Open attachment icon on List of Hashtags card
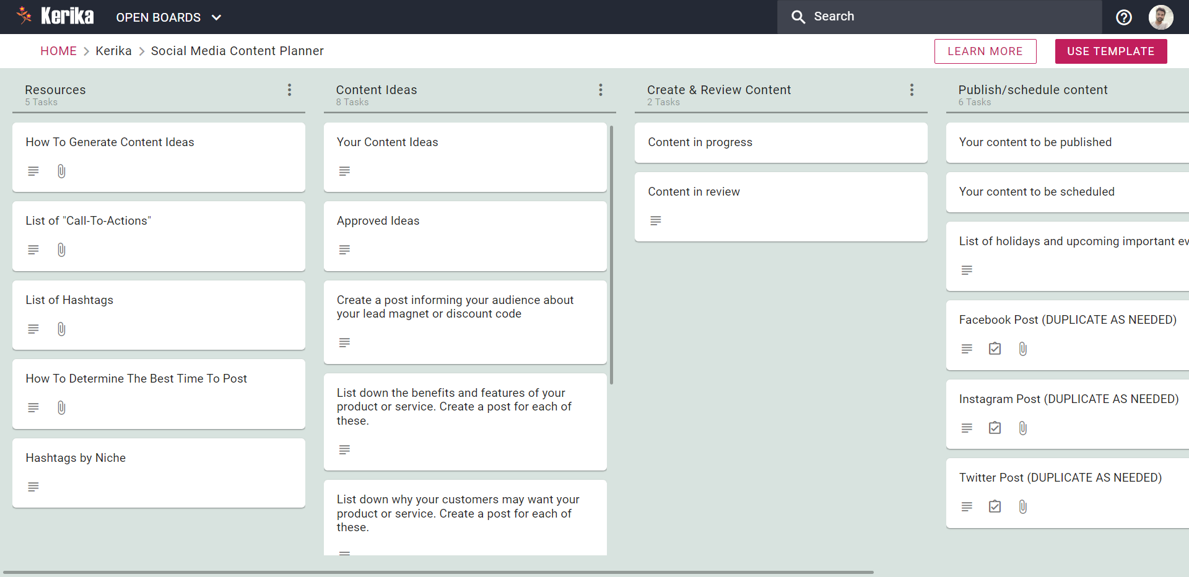This screenshot has height=577, width=1189. [x=61, y=329]
